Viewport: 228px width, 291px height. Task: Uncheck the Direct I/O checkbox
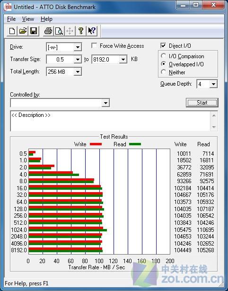[163, 45]
